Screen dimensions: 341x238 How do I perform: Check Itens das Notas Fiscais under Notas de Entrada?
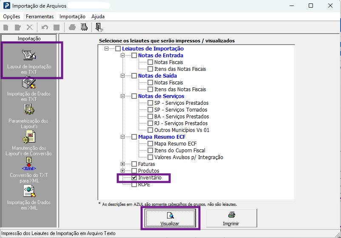(x=150, y=69)
